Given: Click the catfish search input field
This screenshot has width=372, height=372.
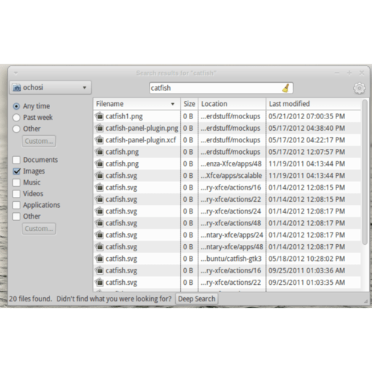Looking at the screenshot, I should coord(221,88).
